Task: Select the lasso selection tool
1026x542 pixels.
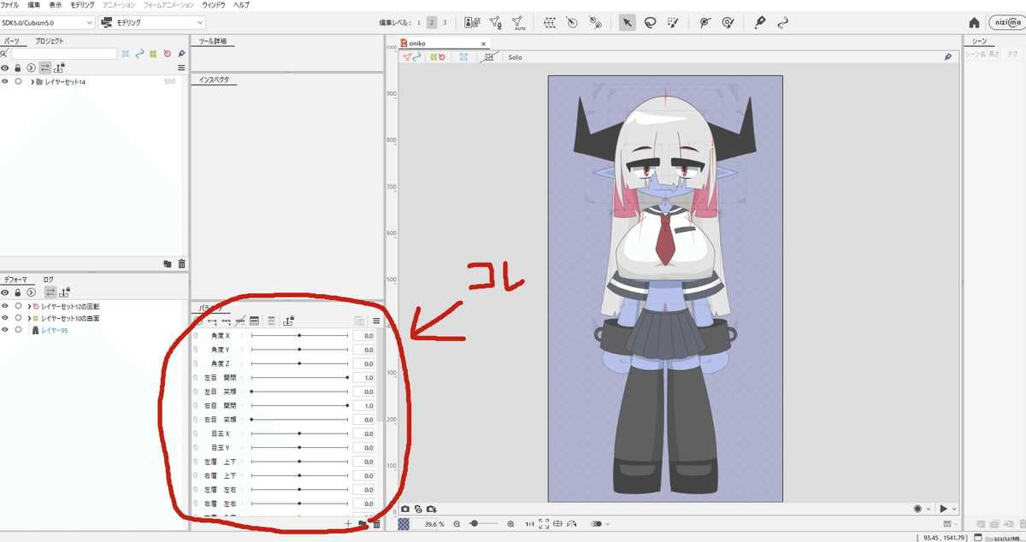Action: [651, 22]
